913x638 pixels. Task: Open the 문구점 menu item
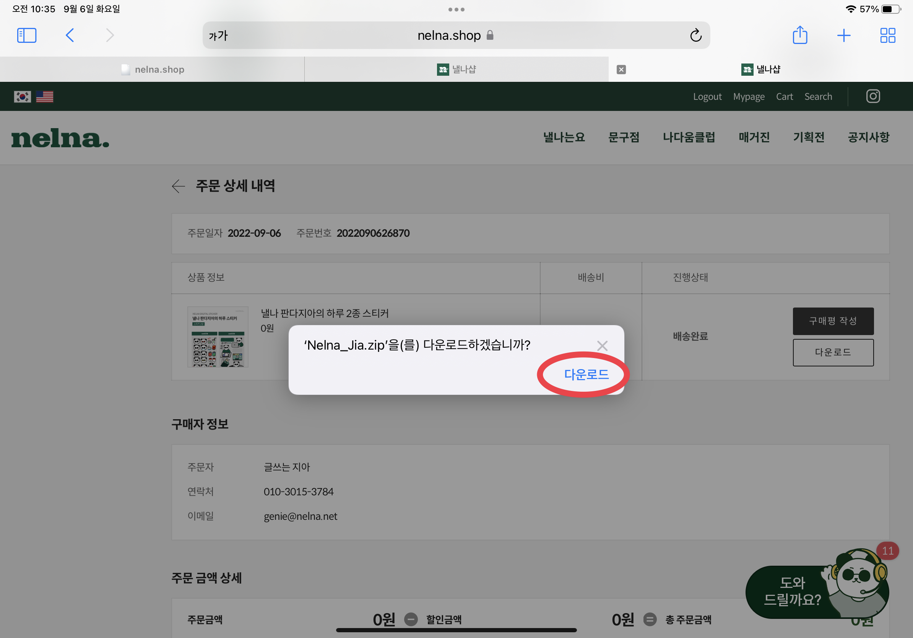point(624,138)
